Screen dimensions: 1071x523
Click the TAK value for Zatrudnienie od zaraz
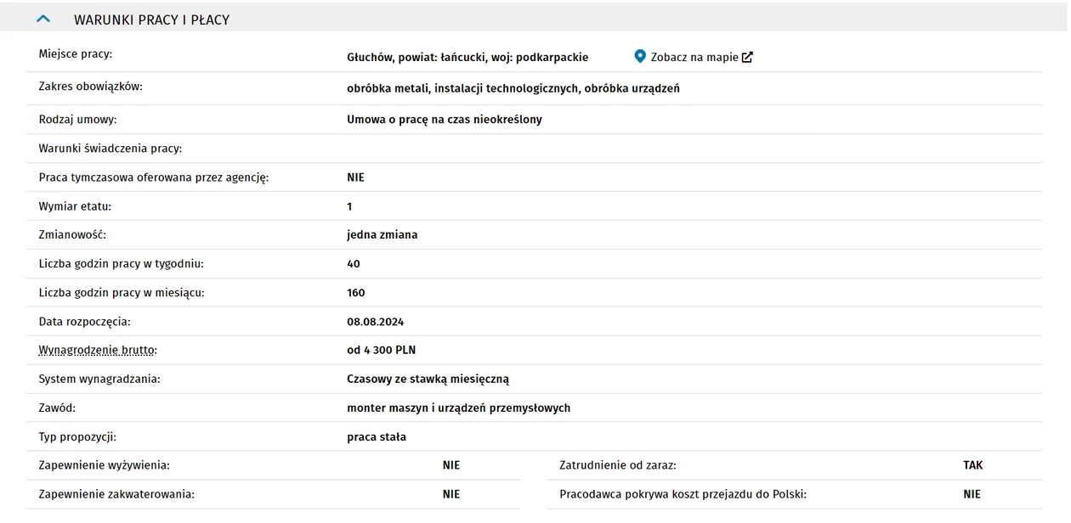(x=973, y=465)
